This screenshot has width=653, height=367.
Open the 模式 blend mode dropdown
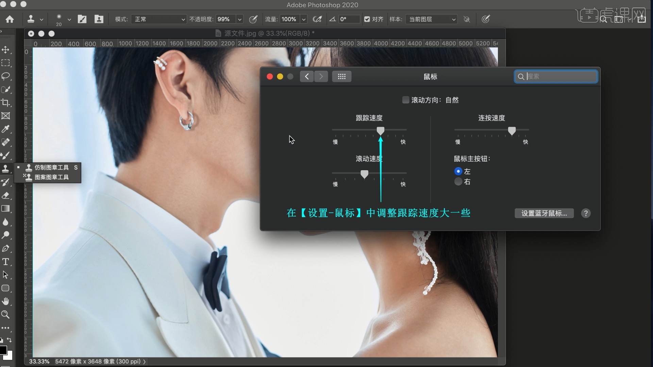(159, 19)
